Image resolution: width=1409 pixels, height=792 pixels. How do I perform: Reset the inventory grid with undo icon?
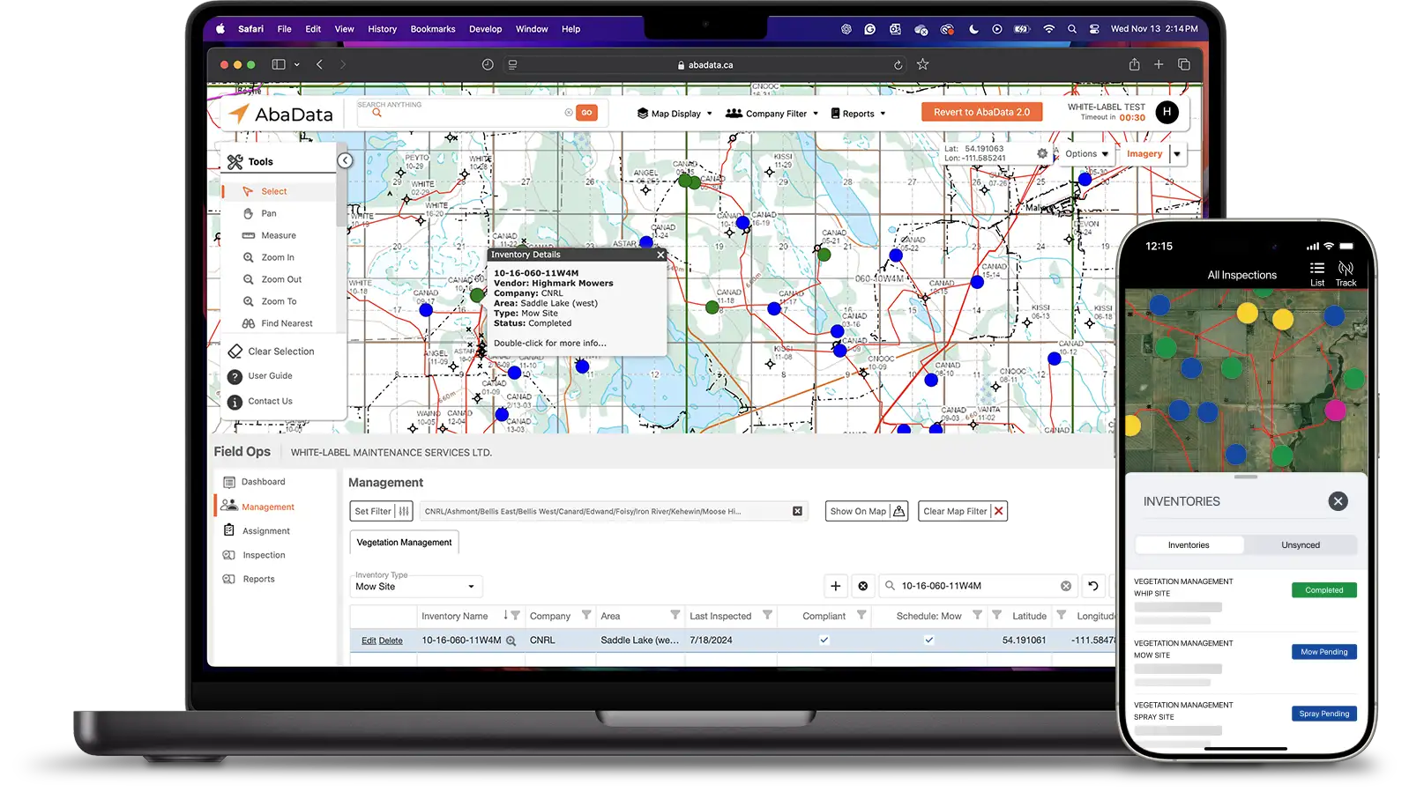[x=1093, y=586]
